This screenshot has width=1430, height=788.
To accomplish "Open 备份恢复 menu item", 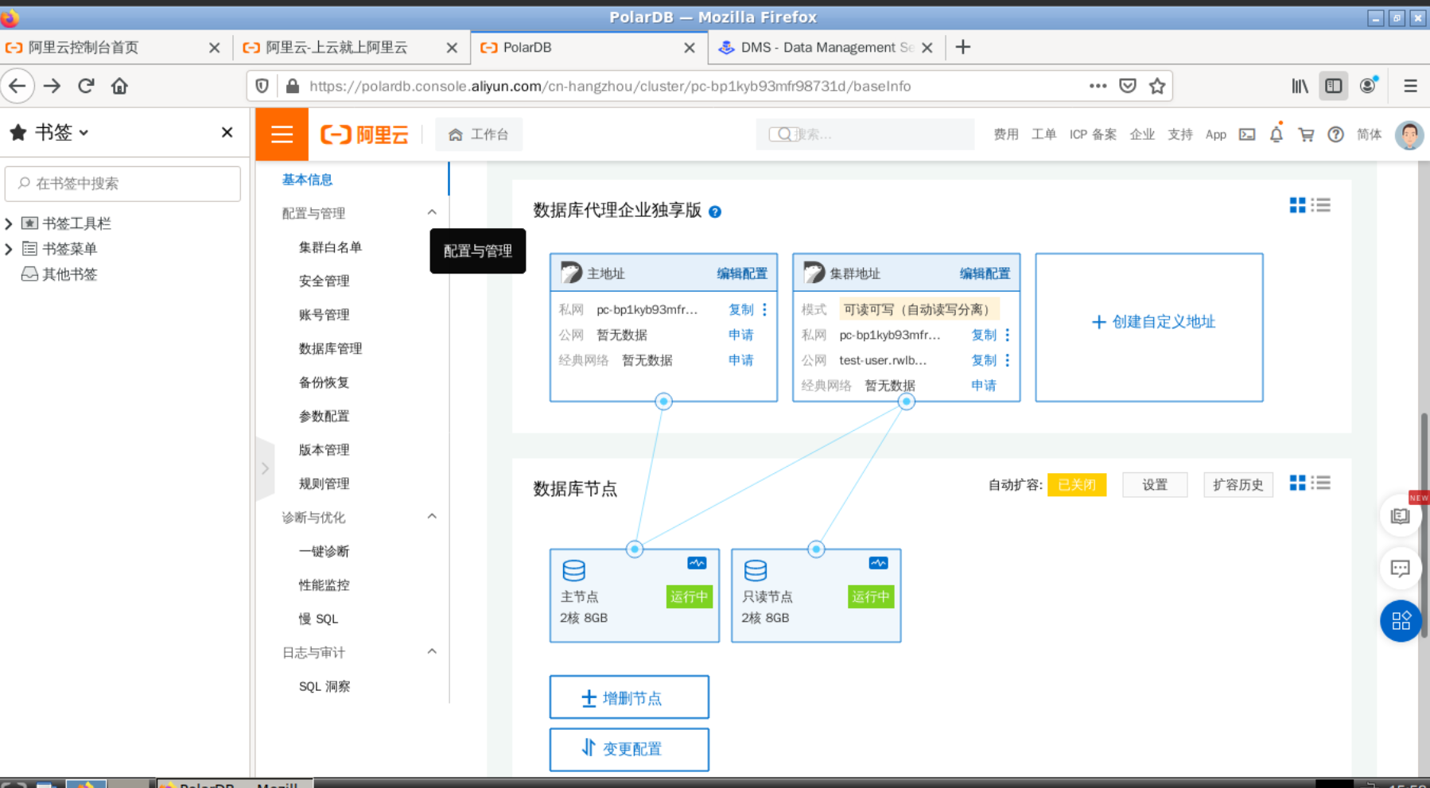I will click(x=324, y=382).
